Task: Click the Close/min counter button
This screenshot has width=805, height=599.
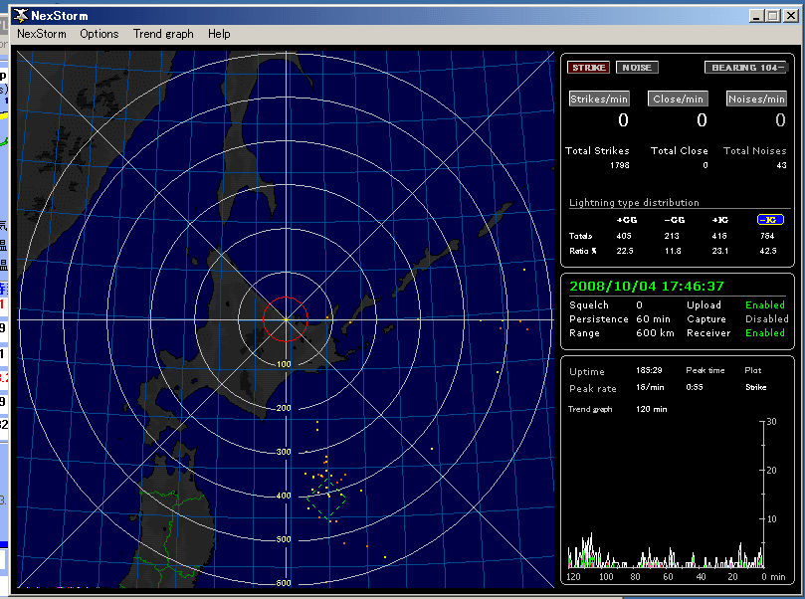Action: click(678, 99)
